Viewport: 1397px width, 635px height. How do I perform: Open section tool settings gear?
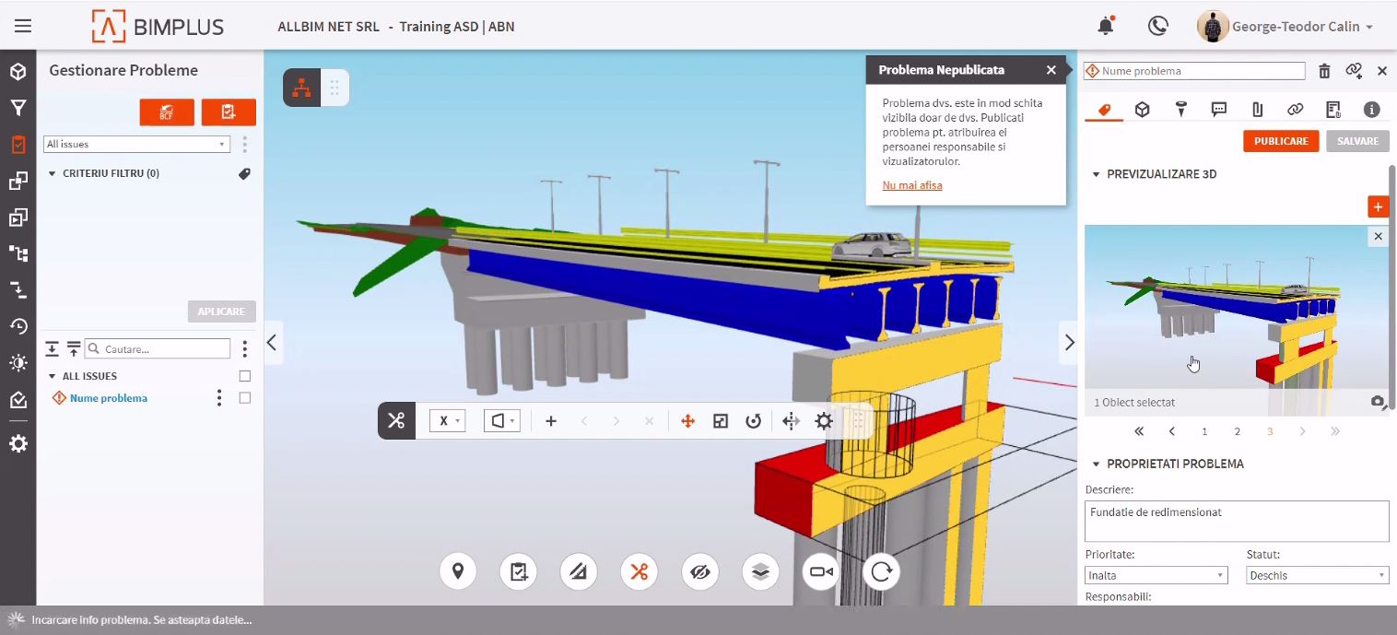tap(824, 421)
